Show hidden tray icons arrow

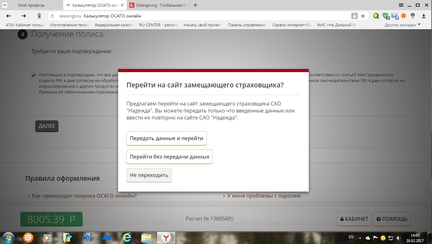click(360, 238)
